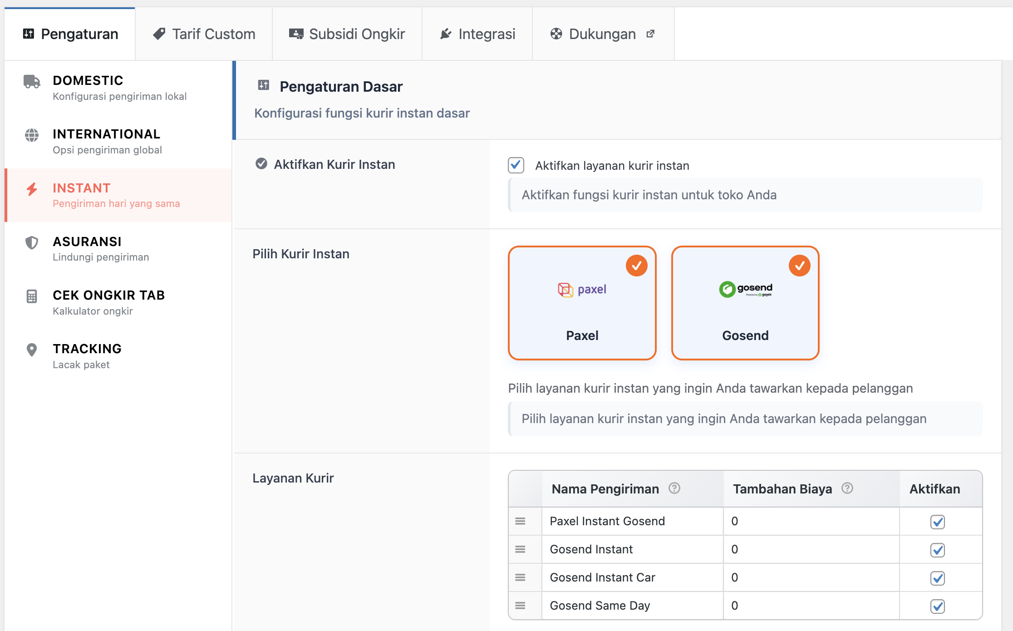The height and width of the screenshot is (631, 1013).
Task: Open the Dukungan external support link
Action: click(603, 34)
